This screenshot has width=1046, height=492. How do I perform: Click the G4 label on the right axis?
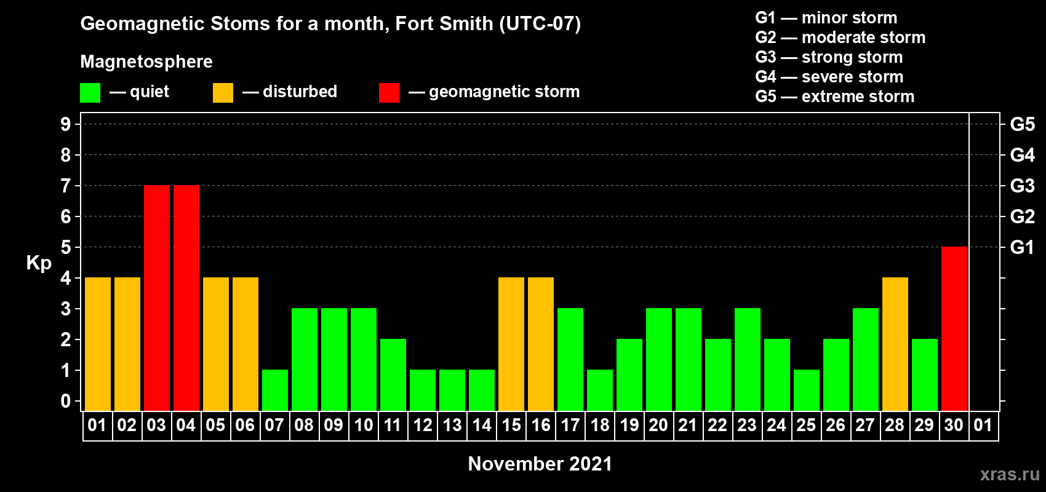pos(1023,155)
